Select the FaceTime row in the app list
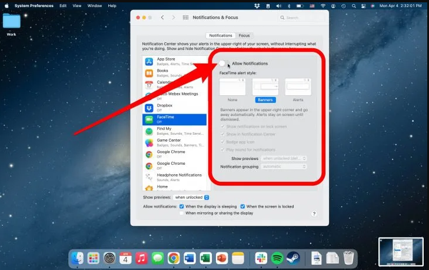 (174, 119)
